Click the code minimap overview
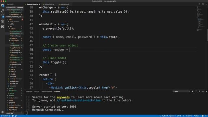 [x=201, y=19]
